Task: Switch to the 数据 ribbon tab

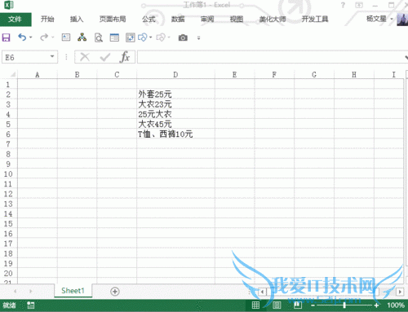Action: point(178,19)
